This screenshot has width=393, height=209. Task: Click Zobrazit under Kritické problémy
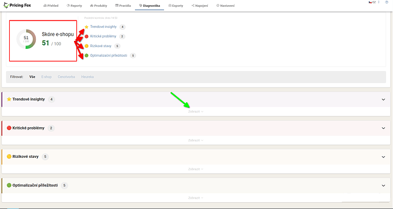[195, 140]
